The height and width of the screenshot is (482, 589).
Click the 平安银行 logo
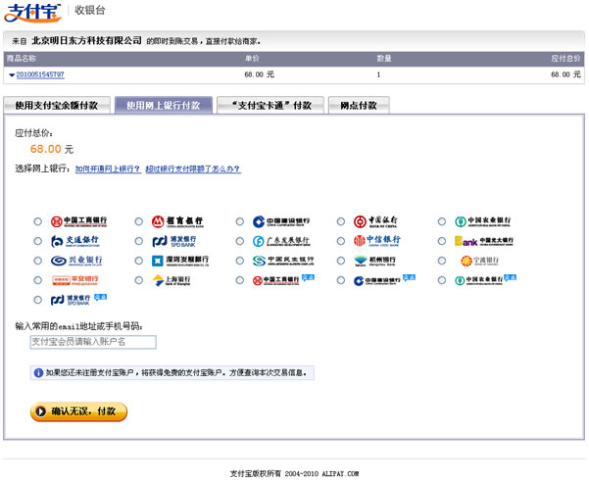coord(75,280)
